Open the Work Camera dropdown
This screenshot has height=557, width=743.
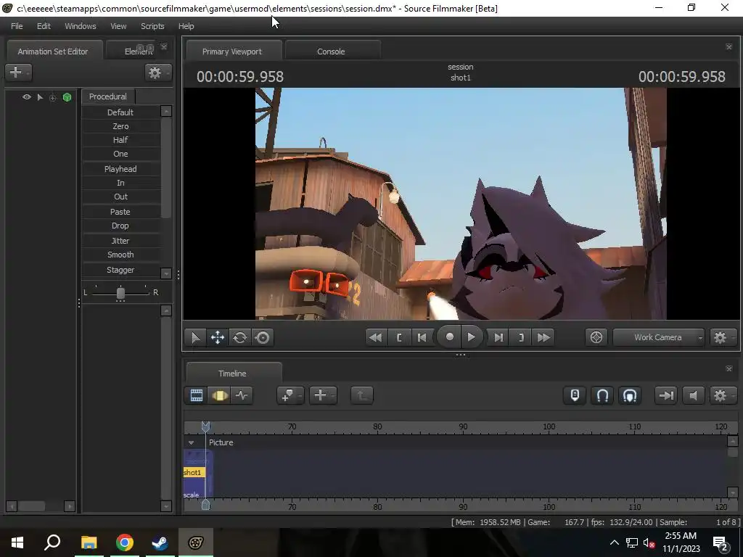[x=658, y=337]
